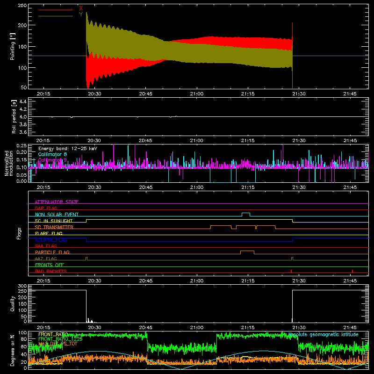Click the '4.4' roll period tick label
Image resolution: width=374 pixels, height=374 pixels.
click(x=23, y=101)
